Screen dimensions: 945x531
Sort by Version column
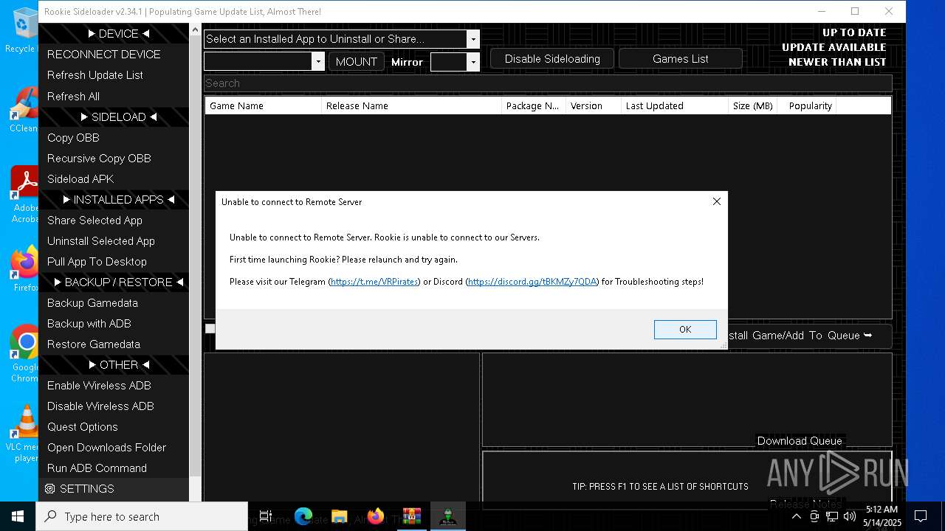pos(594,106)
